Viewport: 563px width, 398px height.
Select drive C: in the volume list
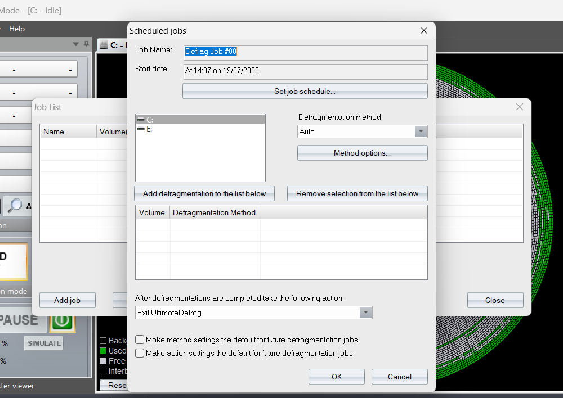150,119
